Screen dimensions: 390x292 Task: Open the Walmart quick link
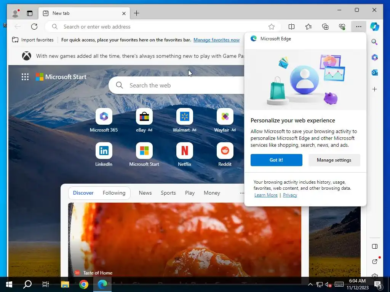tap(185, 120)
